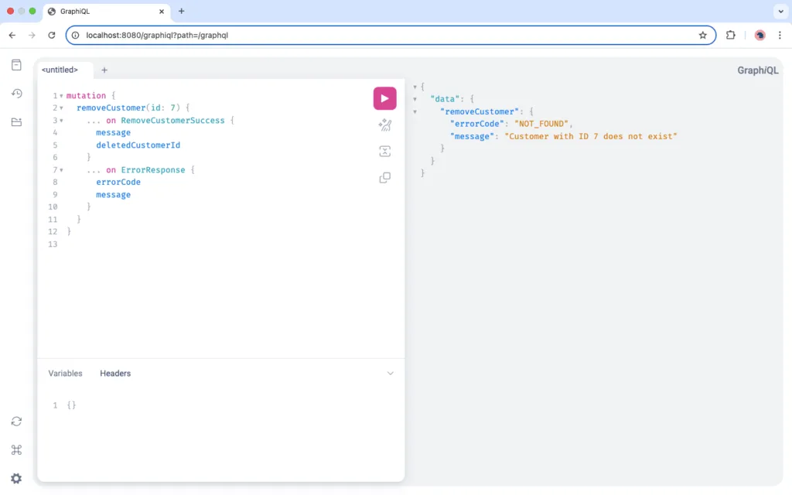Re-fetch the GraphQL schema icon

point(16,422)
